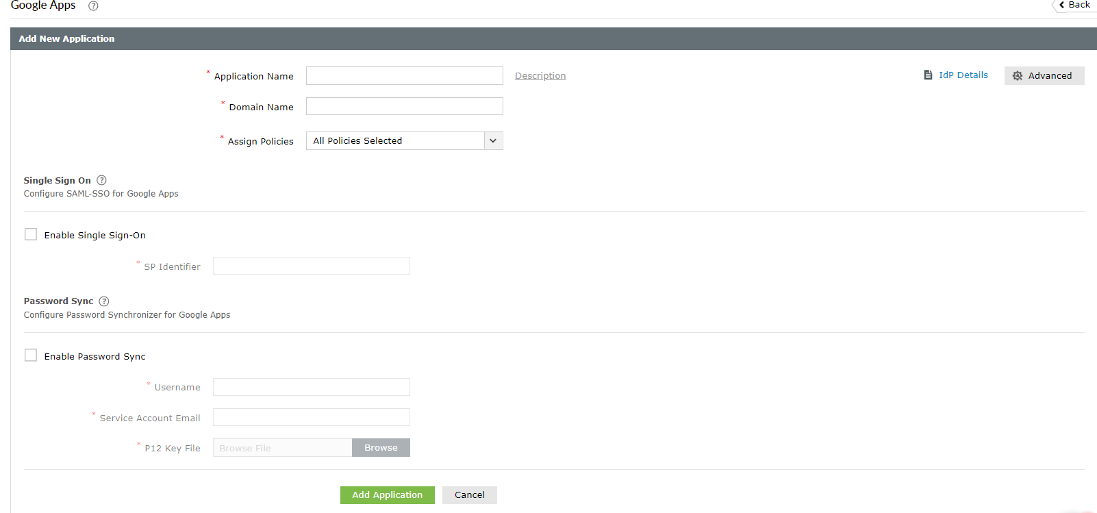Click the Add Application button

tap(388, 495)
